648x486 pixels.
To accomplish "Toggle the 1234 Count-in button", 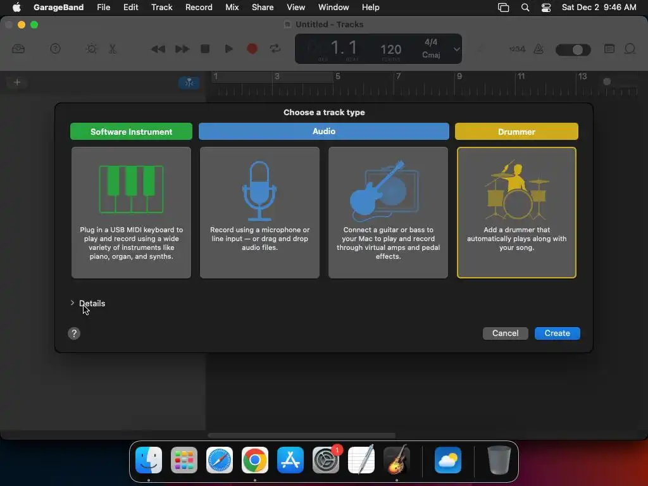I will point(517,49).
